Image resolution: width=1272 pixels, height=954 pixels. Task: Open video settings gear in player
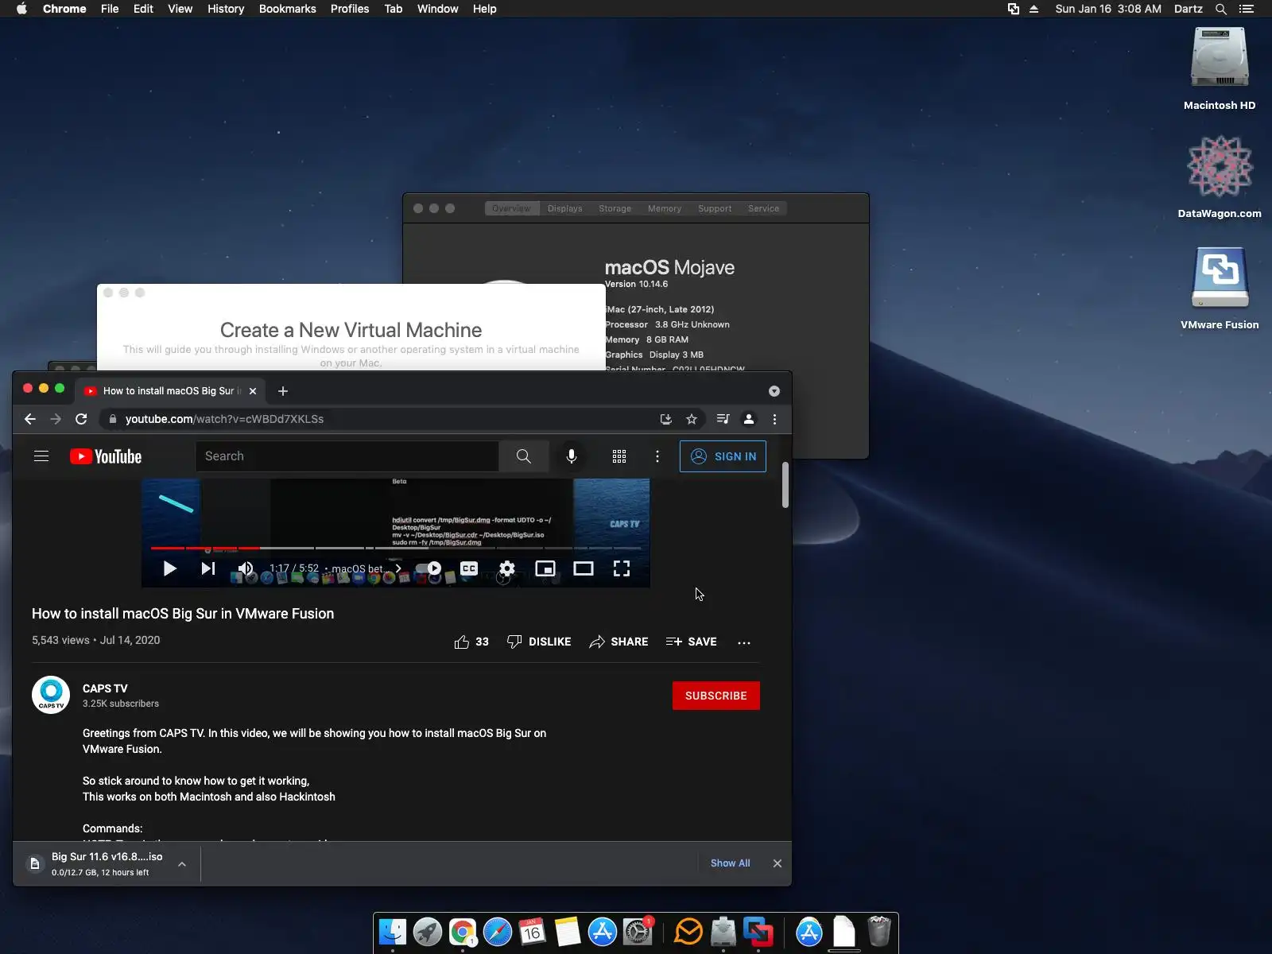point(507,568)
